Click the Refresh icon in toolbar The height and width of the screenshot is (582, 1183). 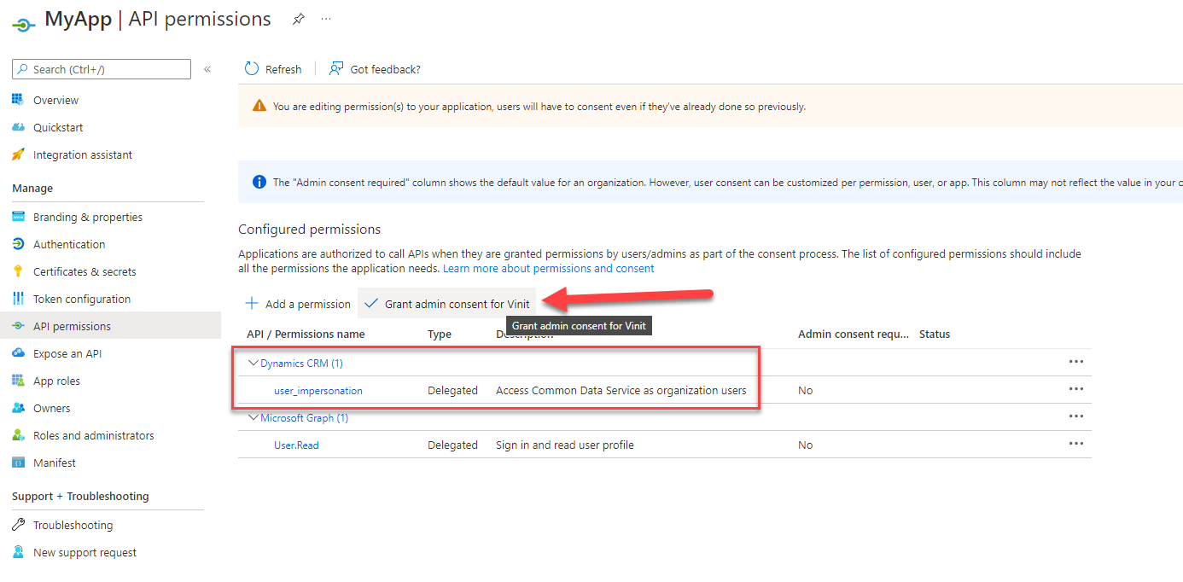[252, 69]
